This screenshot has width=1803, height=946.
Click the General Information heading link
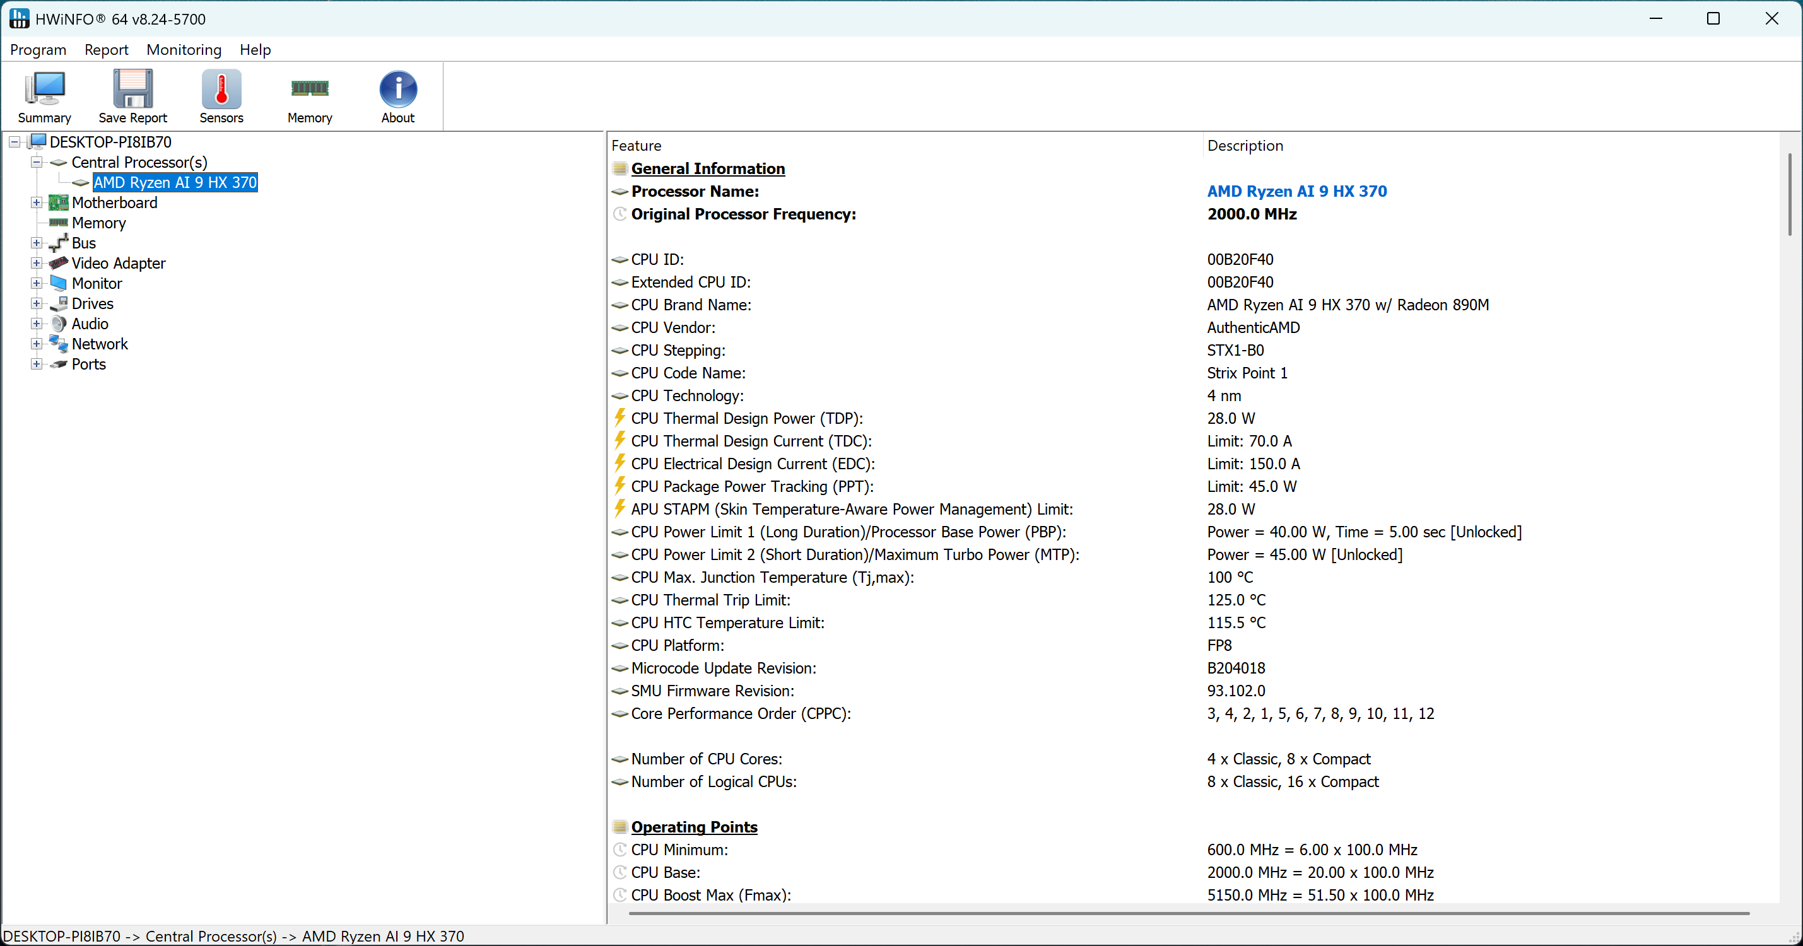click(707, 168)
